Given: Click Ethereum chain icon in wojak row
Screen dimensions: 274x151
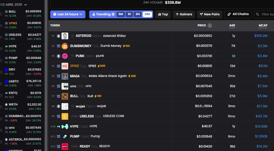Looking at the screenshot, I should pyautogui.click(x=59, y=106).
